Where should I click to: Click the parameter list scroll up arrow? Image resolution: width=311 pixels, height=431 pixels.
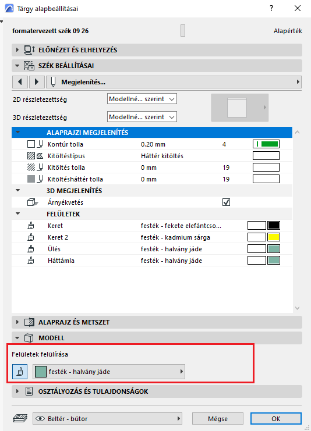(297, 132)
